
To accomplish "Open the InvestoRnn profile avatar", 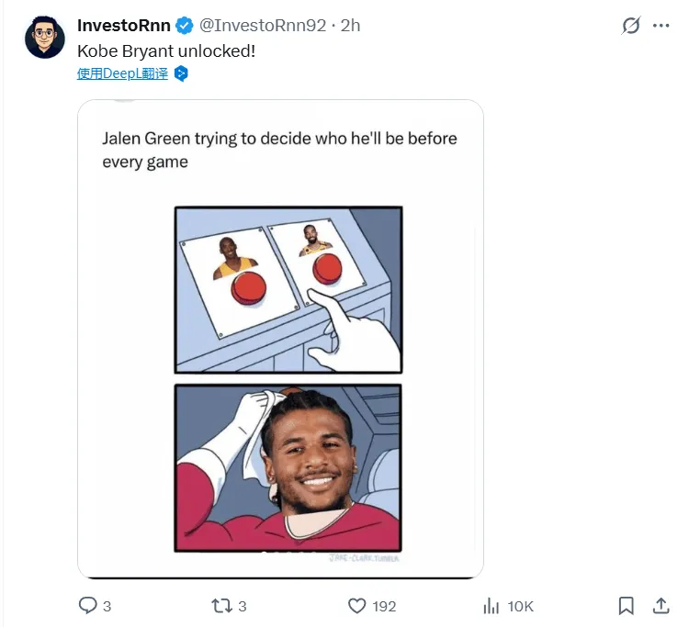I will [x=44, y=38].
